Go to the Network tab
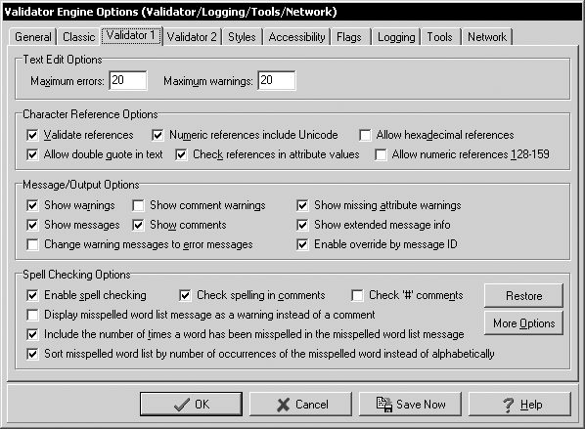 (487, 37)
